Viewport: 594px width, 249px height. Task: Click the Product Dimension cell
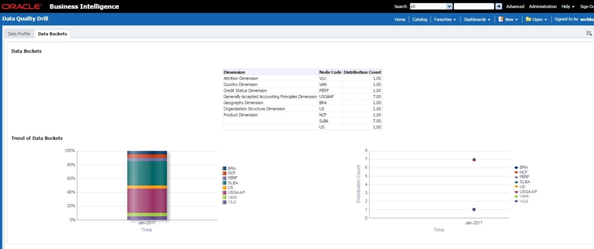(x=270, y=115)
